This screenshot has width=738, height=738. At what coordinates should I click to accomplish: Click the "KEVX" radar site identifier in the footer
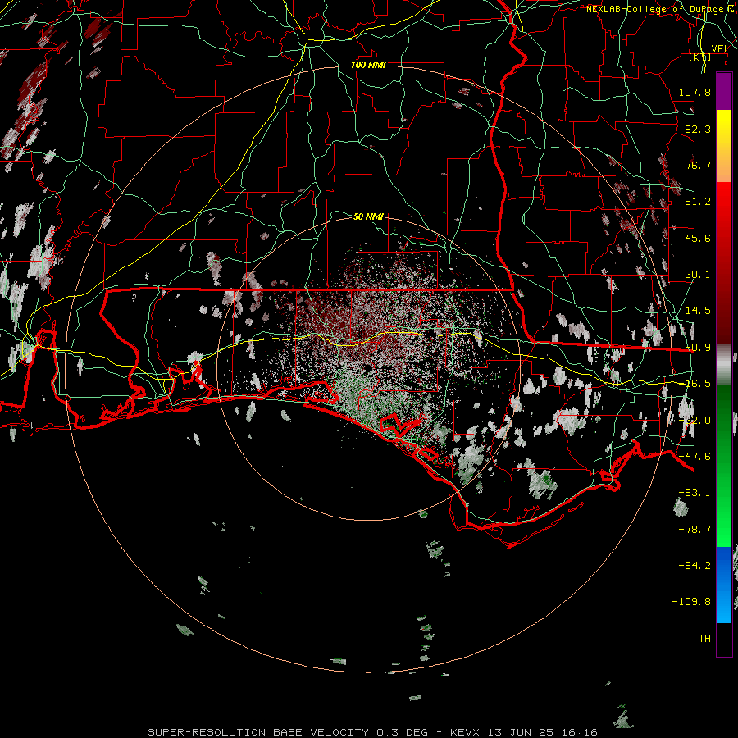(x=467, y=732)
